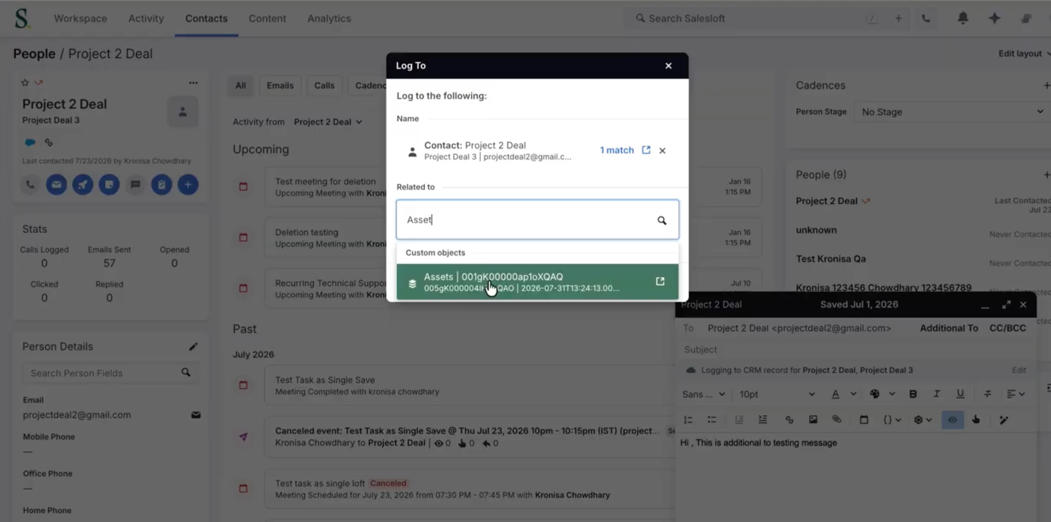Remove contact Project 2 Deal from Log To
This screenshot has height=522, width=1051.
[x=662, y=151]
